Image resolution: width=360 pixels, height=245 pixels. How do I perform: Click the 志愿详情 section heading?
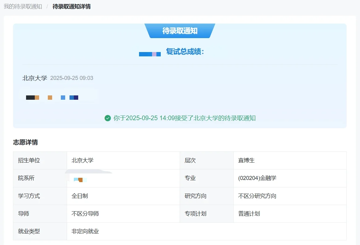(x=25, y=142)
